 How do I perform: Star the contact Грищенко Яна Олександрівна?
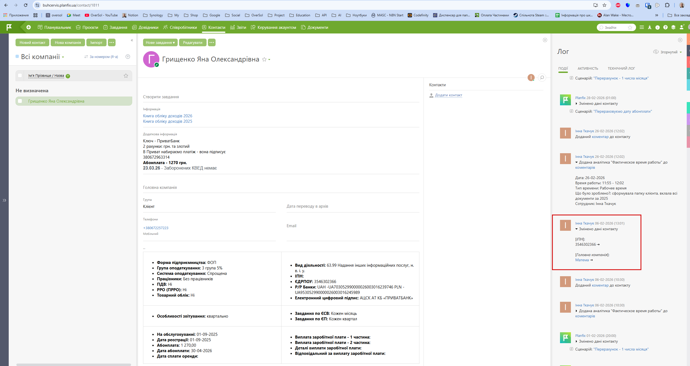pyautogui.click(x=264, y=59)
